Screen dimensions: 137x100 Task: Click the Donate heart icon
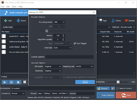coord(126,21)
